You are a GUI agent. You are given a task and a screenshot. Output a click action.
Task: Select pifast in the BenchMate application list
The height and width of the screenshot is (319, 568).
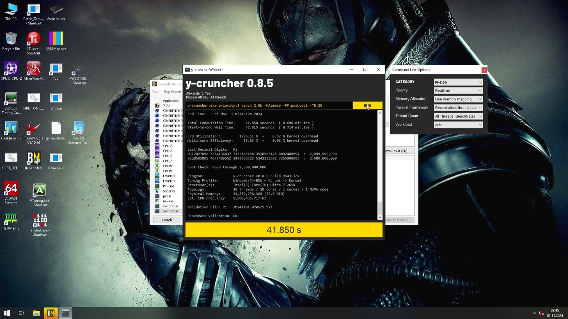(x=168, y=196)
